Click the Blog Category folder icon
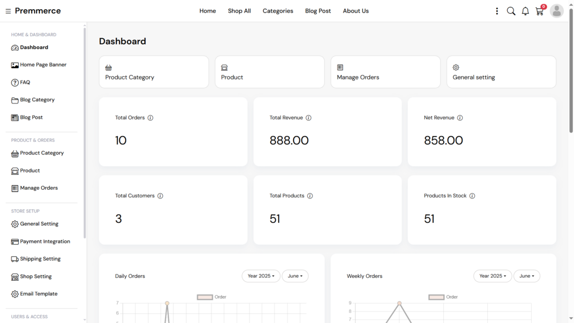This screenshot has width=574, height=323. coord(15,100)
